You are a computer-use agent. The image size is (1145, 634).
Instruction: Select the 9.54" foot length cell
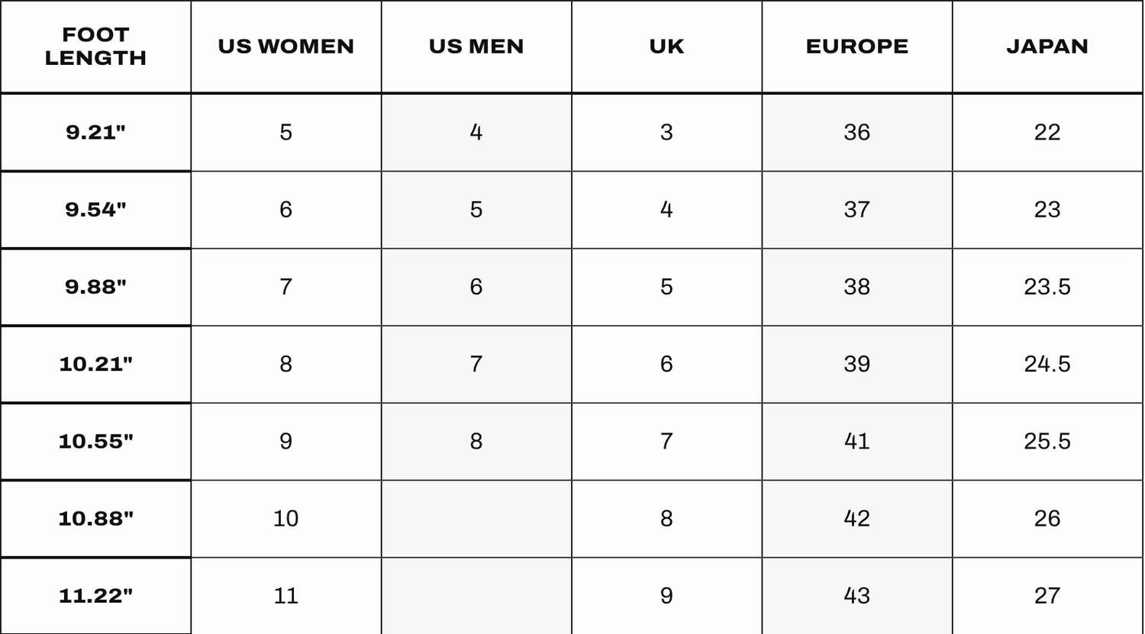pos(95,210)
